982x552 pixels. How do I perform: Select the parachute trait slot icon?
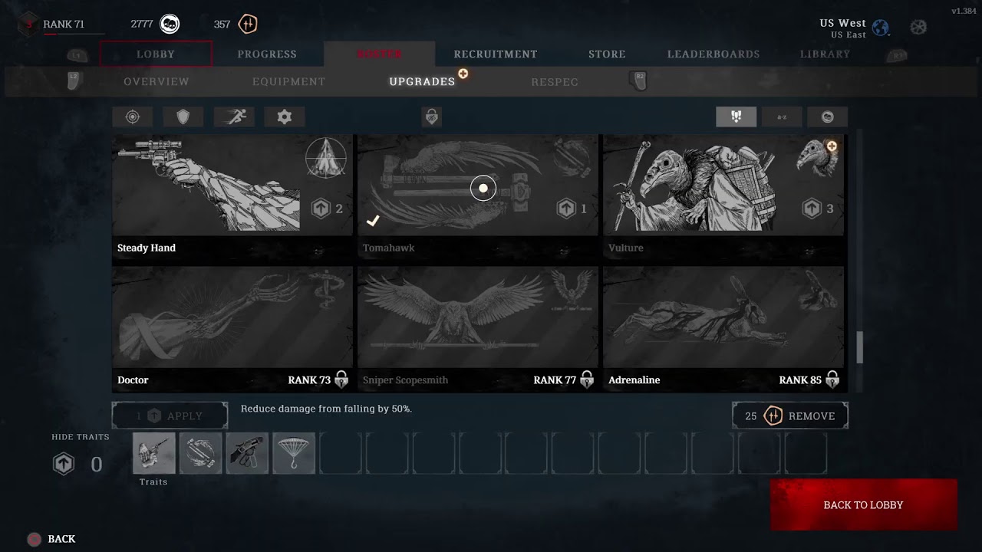[294, 453]
